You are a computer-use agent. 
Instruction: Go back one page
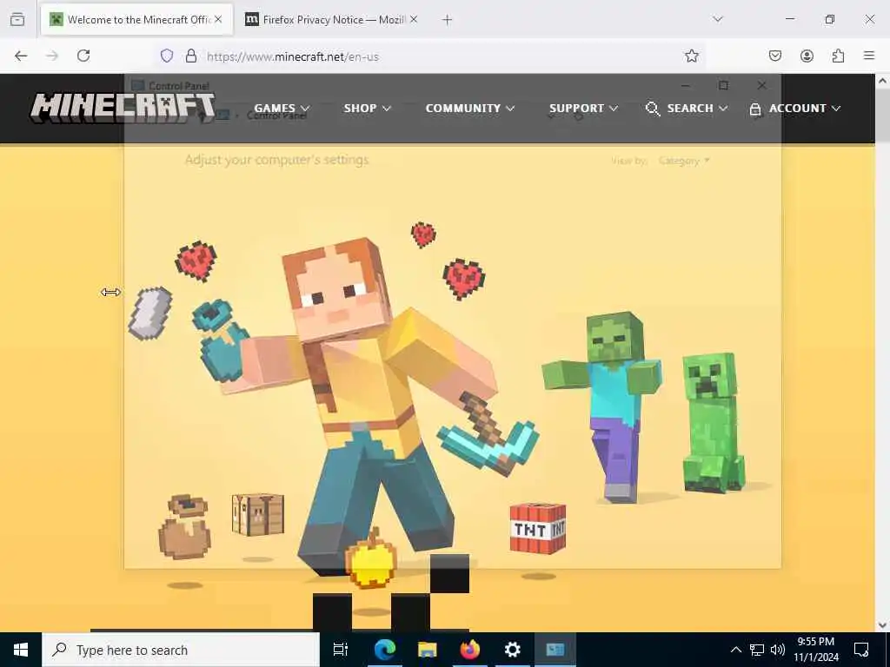(21, 56)
